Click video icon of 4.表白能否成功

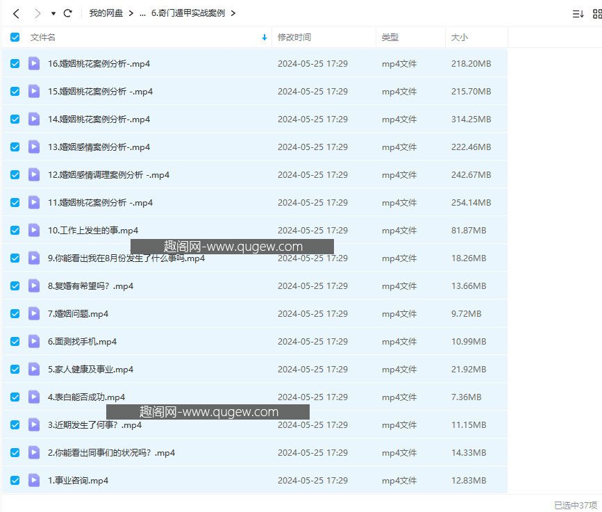click(34, 397)
